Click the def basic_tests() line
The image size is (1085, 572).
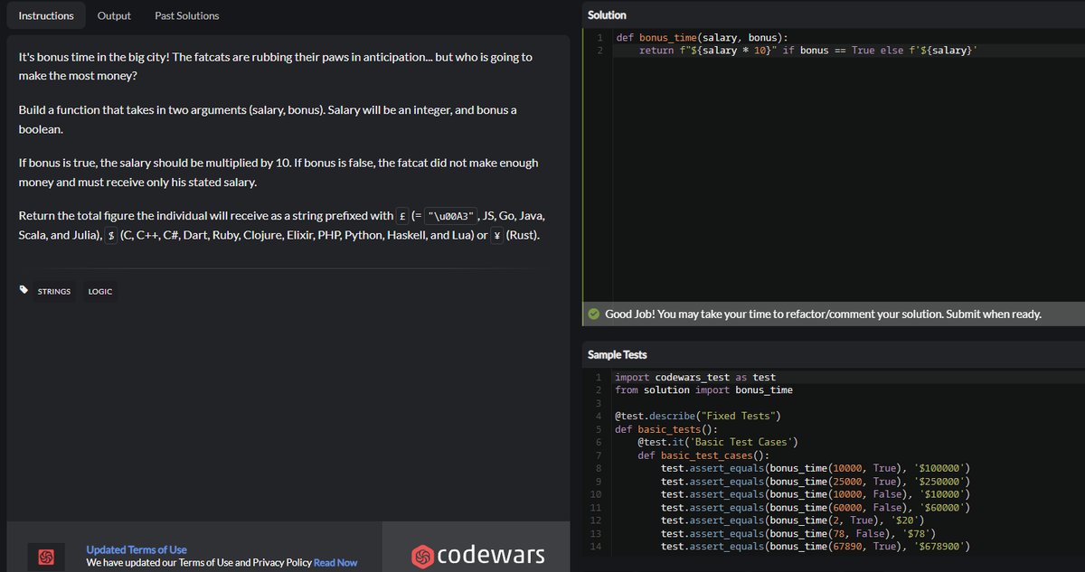[x=665, y=429]
